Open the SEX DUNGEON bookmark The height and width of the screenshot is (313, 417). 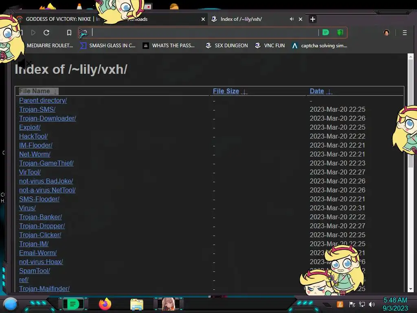226,46
